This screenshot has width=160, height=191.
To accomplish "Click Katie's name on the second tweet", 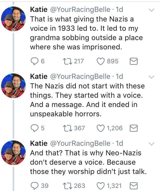I will coord(39,77).
